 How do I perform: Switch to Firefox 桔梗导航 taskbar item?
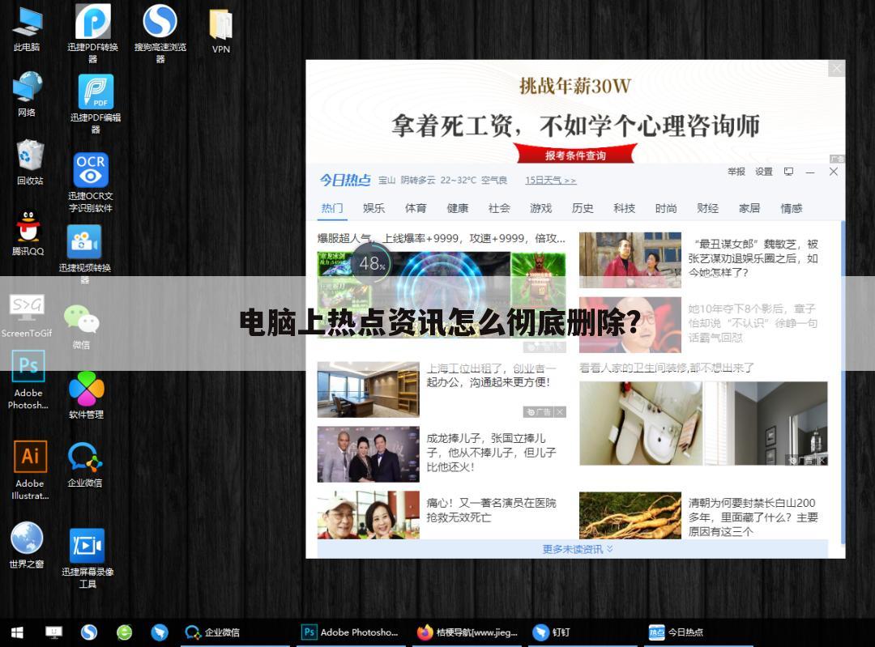point(467,632)
